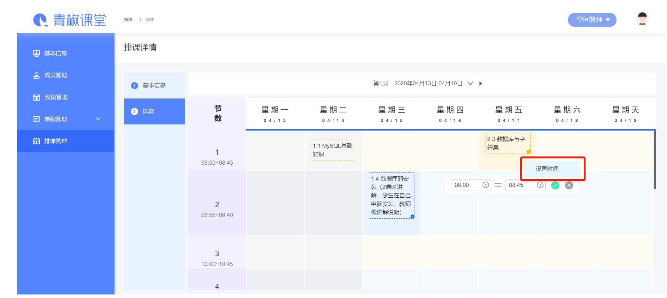Viewport: 667px width, 298px height.
Task: Open the user avatar menu
Action: pos(642,19)
